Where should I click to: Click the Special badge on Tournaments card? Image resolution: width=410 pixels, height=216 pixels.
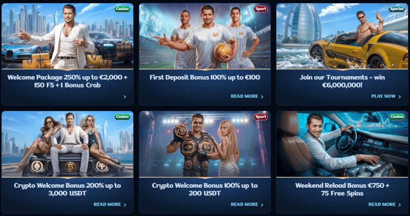pyautogui.click(x=397, y=9)
